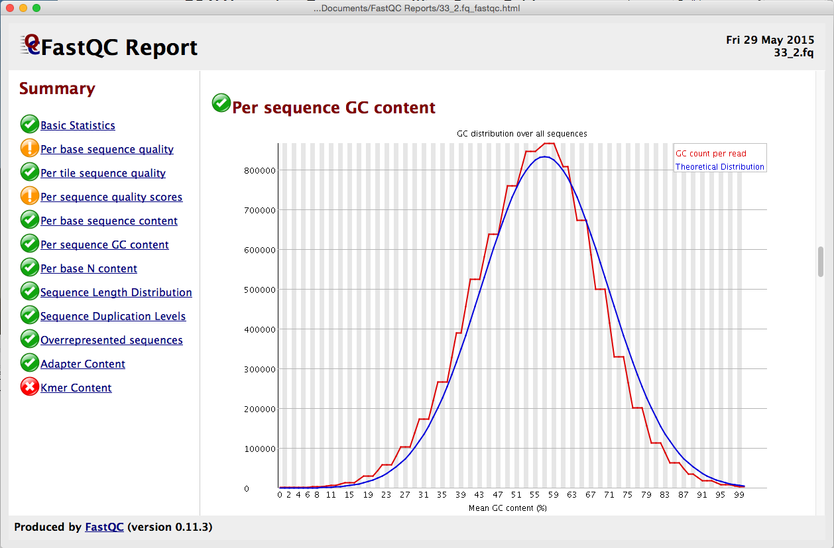Jump to Per base sequence content
Image resolution: width=834 pixels, height=548 pixels.
click(109, 221)
